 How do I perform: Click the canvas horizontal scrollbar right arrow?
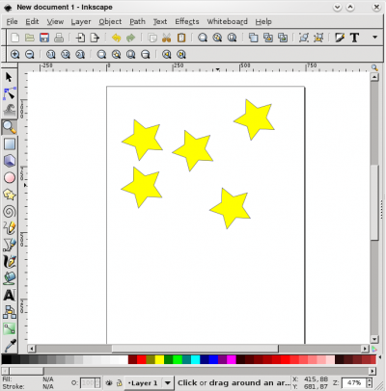(x=365, y=349)
